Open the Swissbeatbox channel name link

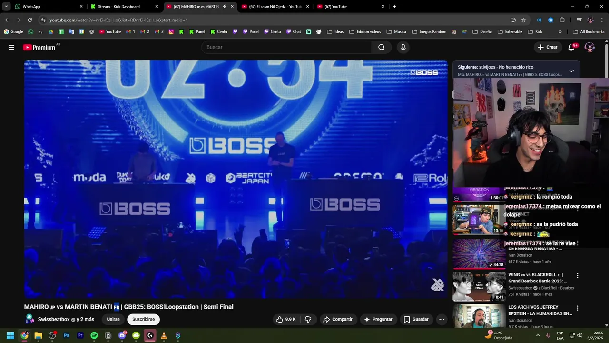click(x=54, y=319)
